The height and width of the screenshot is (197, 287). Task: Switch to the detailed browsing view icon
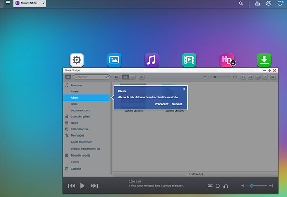(116, 77)
